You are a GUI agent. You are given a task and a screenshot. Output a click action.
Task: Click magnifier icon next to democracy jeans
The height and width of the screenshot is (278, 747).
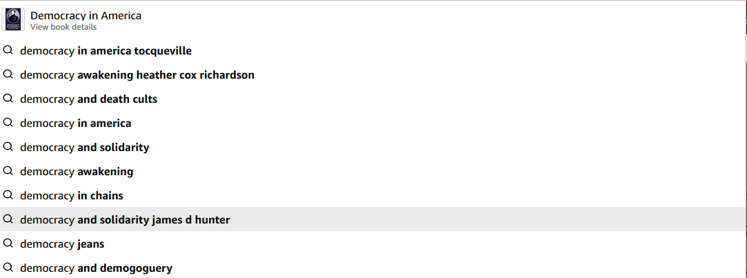pyautogui.click(x=8, y=244)
